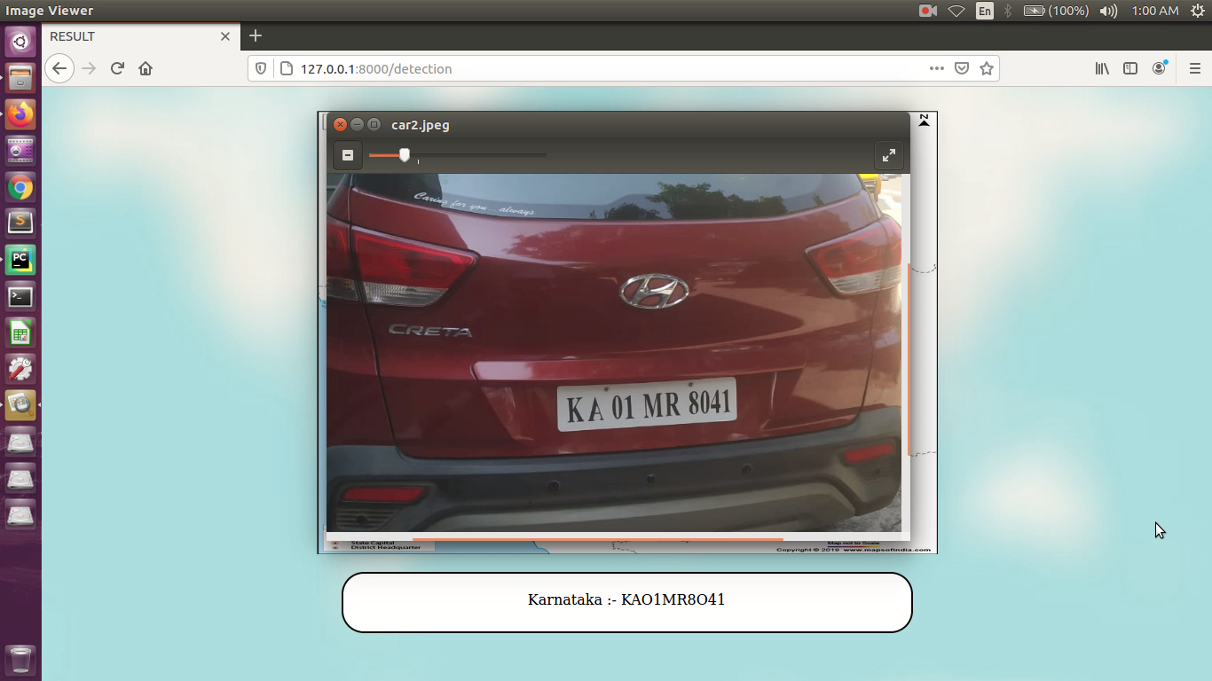This screenshot has height=681, width=1212.
Task: Go back to the previous page
Action: [x=59, y=67]
